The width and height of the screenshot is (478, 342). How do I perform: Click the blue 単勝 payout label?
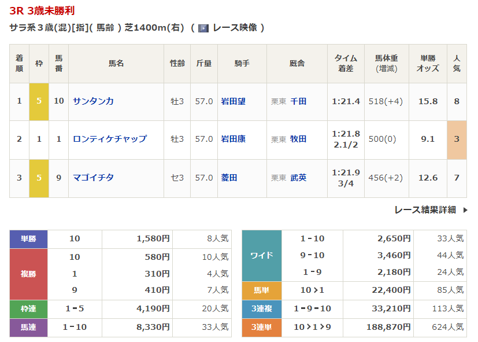pos(28,239)
